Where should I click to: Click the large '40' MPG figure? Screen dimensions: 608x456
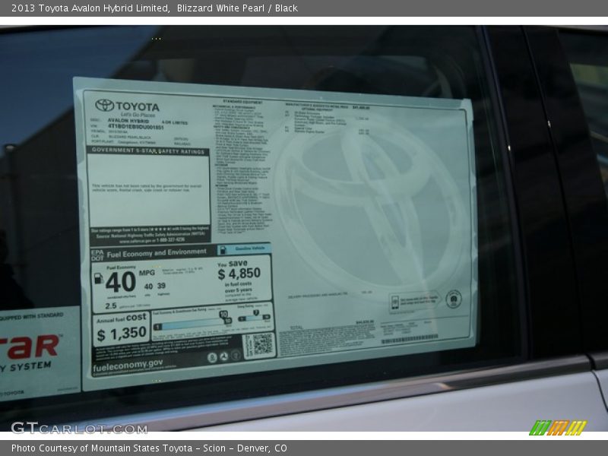click(121, 282)
